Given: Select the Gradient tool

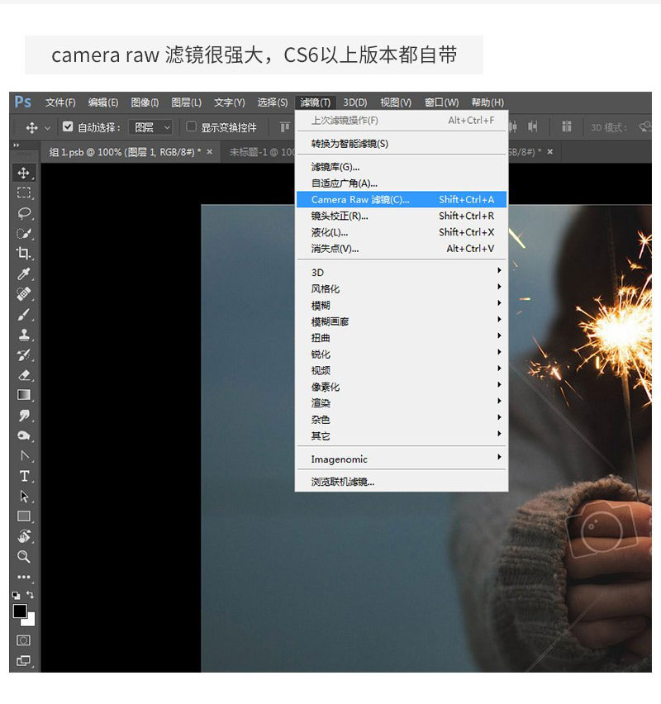Looking at the screenshot, I should pyautogui.click(x=24, y=395).
